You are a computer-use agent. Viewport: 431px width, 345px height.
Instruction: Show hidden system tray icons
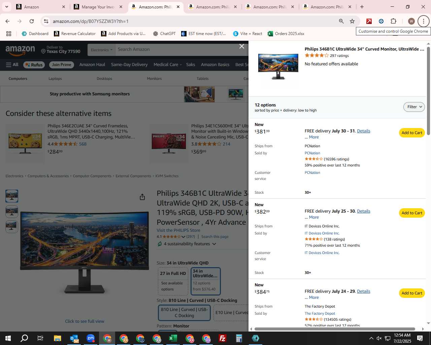click(371, 338)
